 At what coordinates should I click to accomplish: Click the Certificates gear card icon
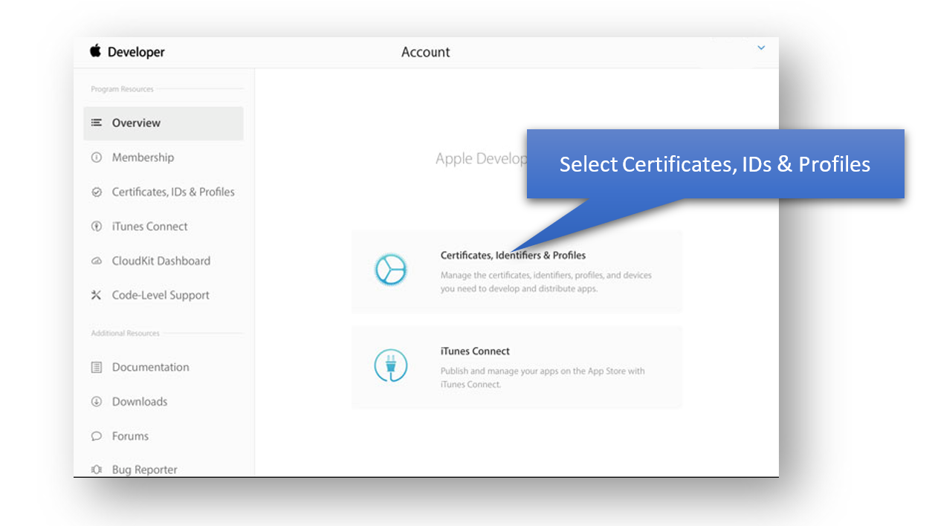click(x=390, y=270)
